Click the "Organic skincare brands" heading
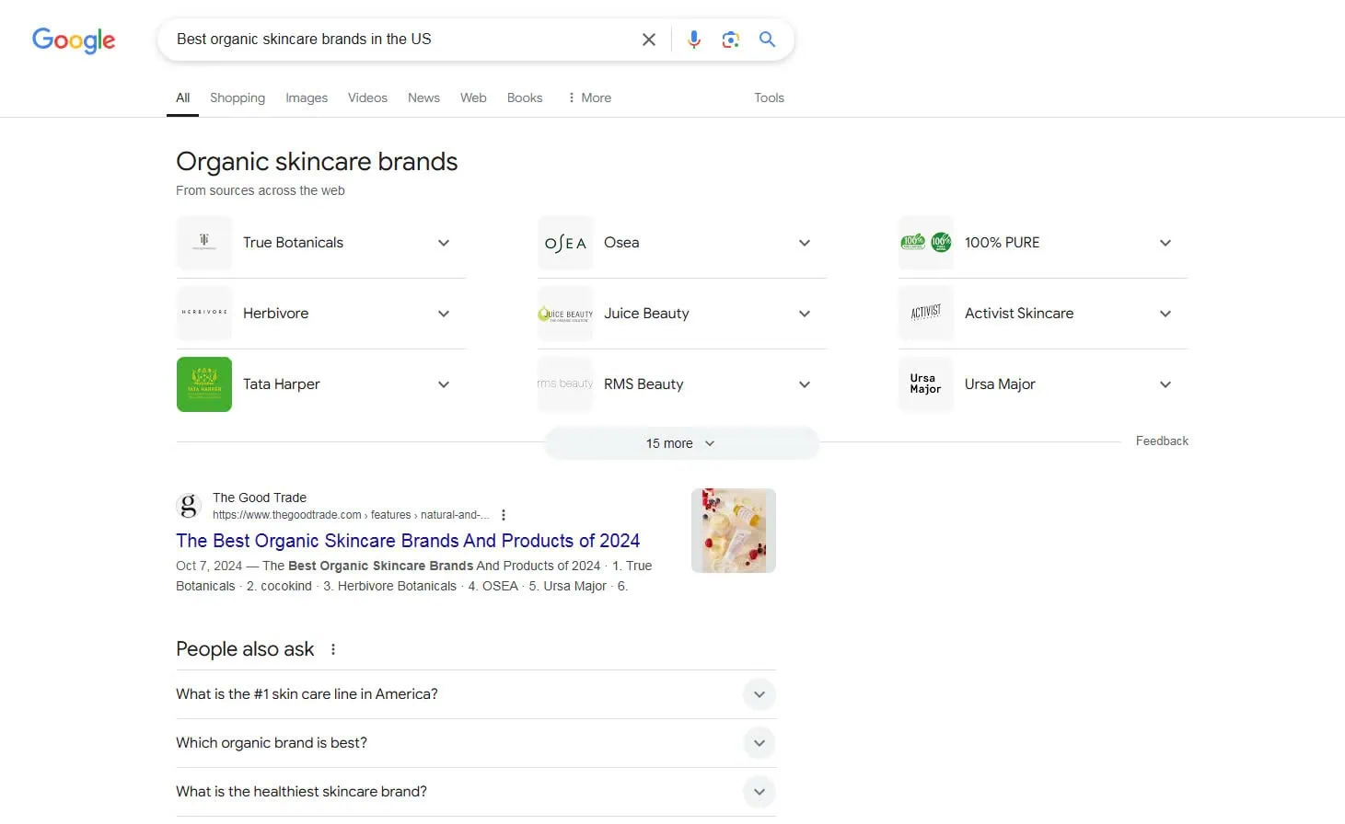The width and height of the screenshot is (1345, 824). click(317, 162)
